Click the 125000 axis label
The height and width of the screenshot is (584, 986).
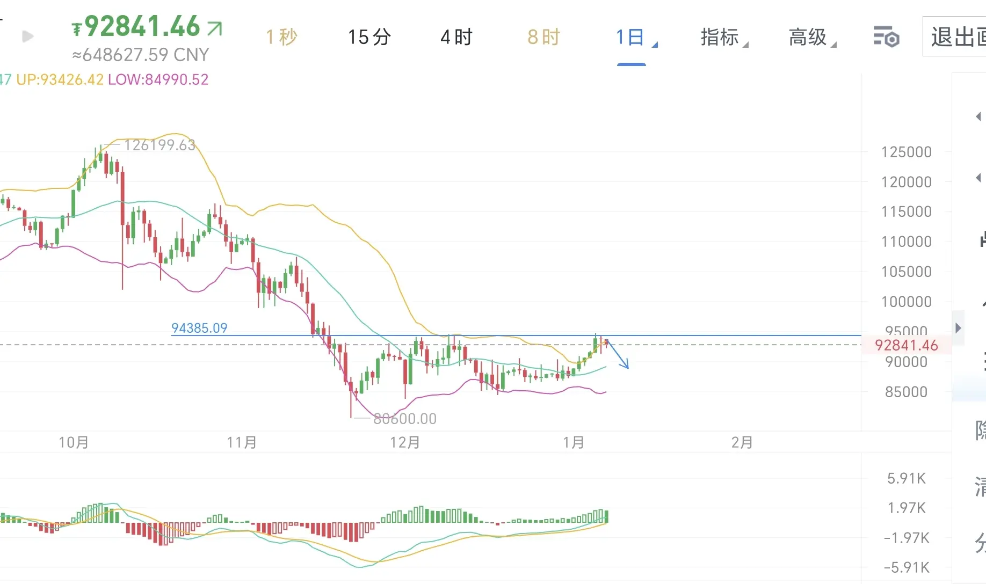click(x=907, y=152)
